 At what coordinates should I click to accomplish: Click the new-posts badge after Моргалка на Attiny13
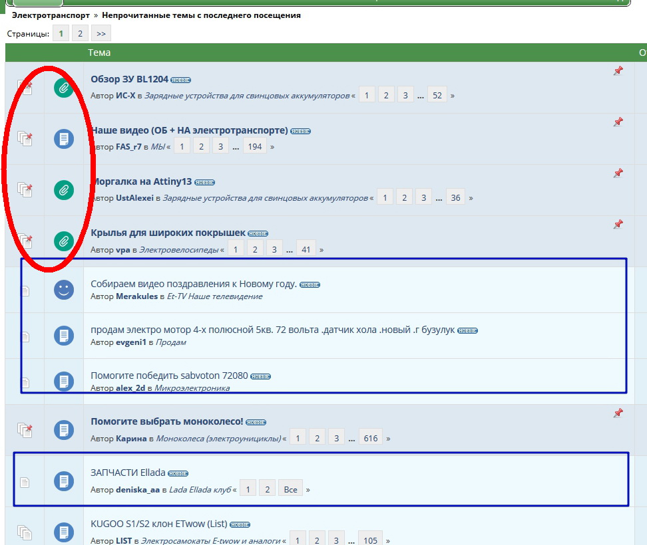tap(204, 182)
